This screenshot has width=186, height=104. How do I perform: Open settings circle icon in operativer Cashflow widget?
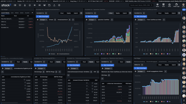130,13
